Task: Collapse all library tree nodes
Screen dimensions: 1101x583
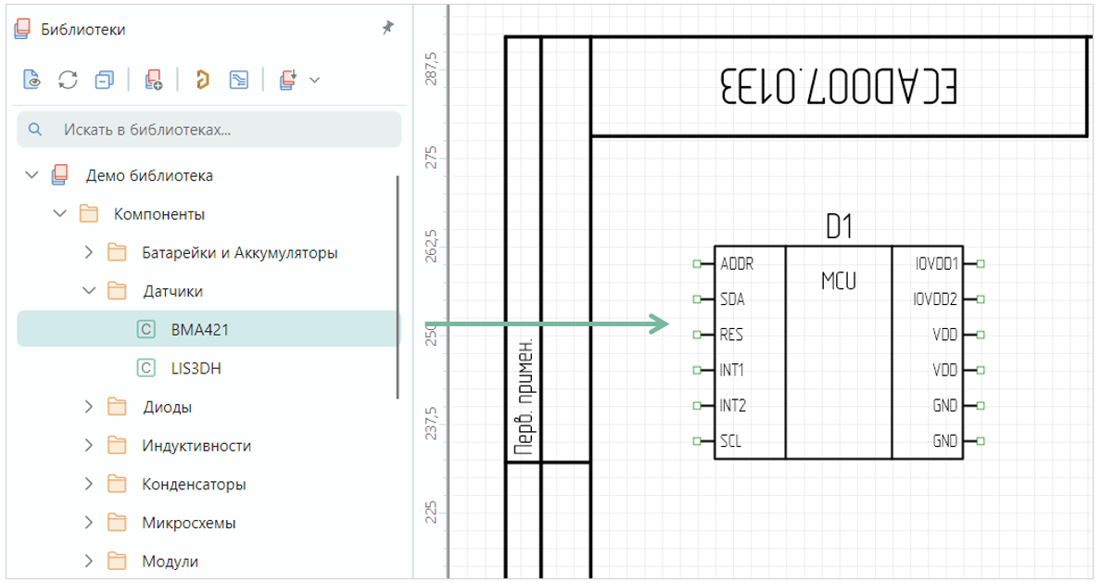Action: pyautogui.click(x=104, y=80)
